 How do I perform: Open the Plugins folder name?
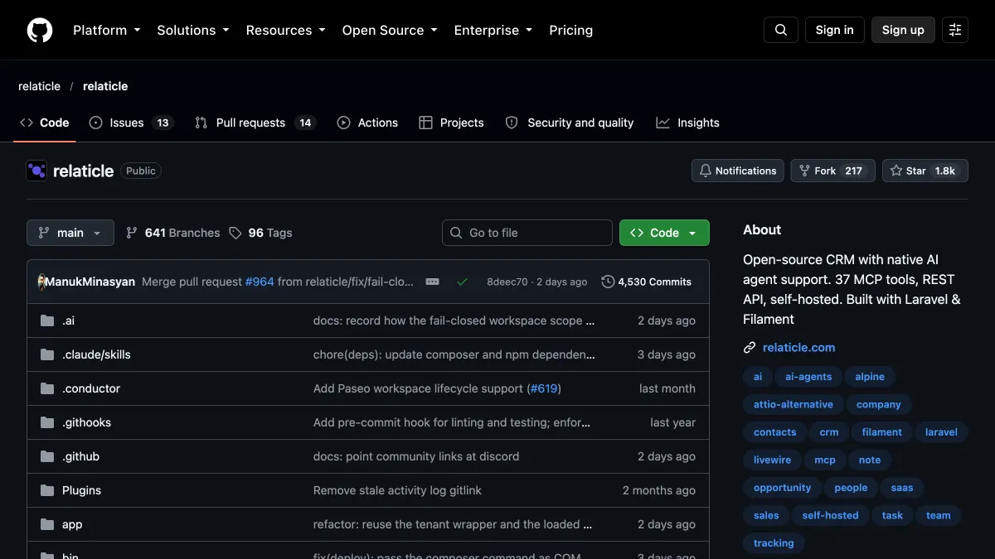81,490
